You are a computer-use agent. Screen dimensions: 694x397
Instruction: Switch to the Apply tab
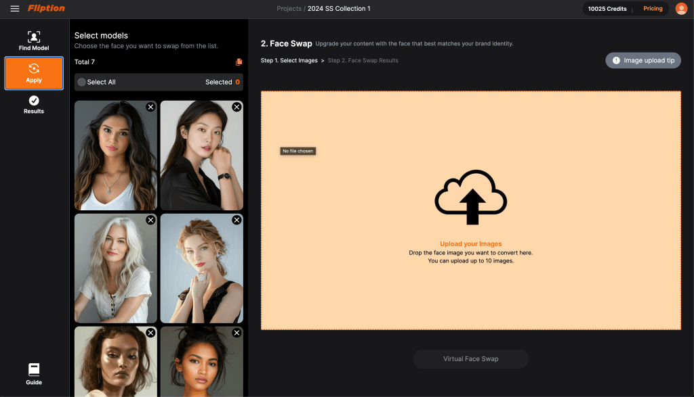pyautogui.click(x=34, y=73)
